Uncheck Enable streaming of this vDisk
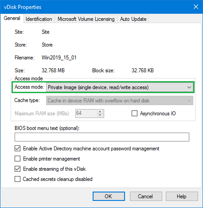 tap(17, 169)
